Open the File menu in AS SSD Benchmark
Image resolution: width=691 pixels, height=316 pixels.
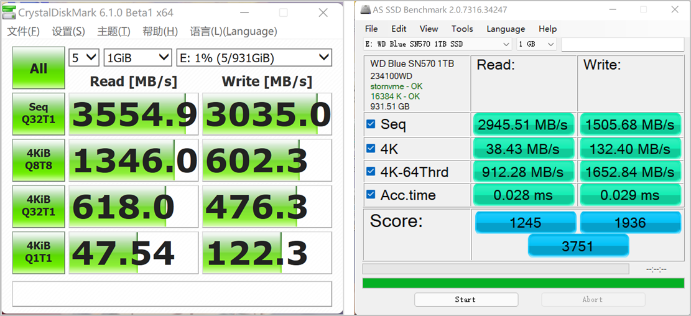(x=371, y=29)
